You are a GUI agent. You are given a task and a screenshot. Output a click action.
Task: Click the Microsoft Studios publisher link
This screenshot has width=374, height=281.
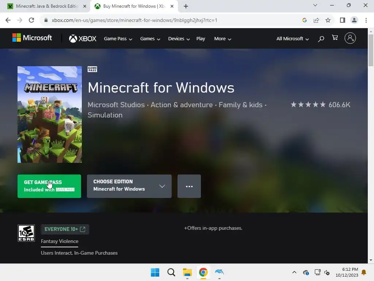coord(116,105)
